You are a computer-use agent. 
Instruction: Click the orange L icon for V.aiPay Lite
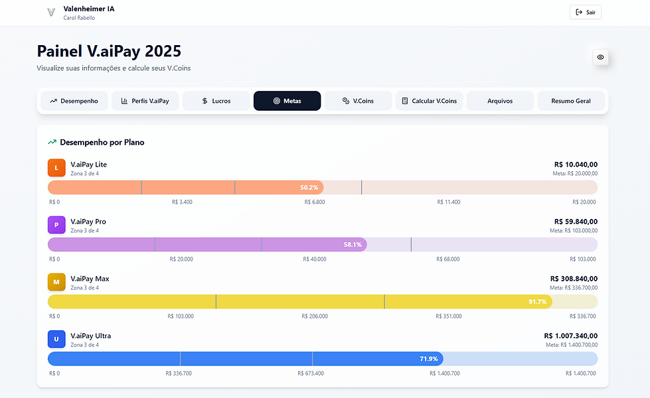56,168
